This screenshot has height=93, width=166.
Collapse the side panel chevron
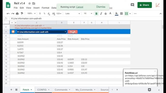[x=159, y=90]
